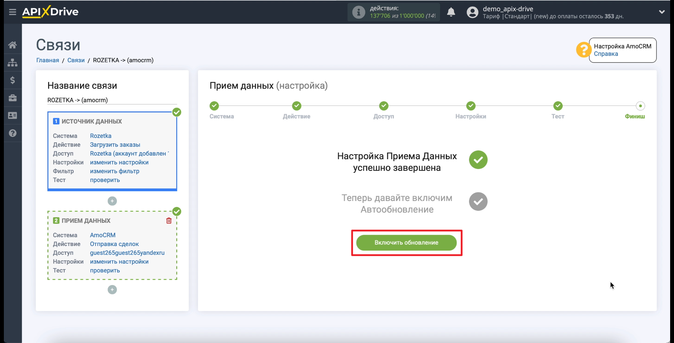Go to Связи breadcrumb
Image resolution: width=674 pixels, height=343 pixels.
76,60
